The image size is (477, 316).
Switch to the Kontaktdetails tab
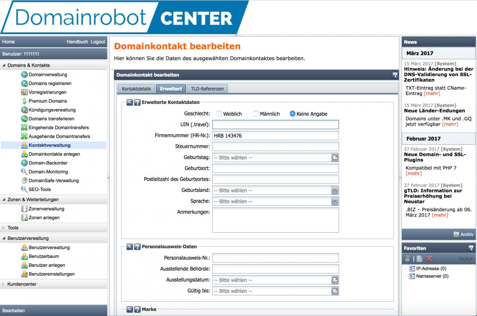click(x=136, y=89)
